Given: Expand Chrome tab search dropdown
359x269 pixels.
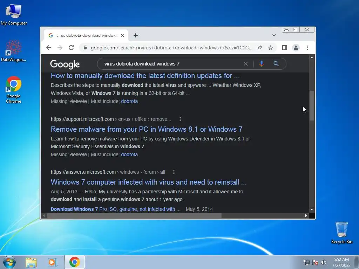Looking at the screenshot, I should pos(274,35).
